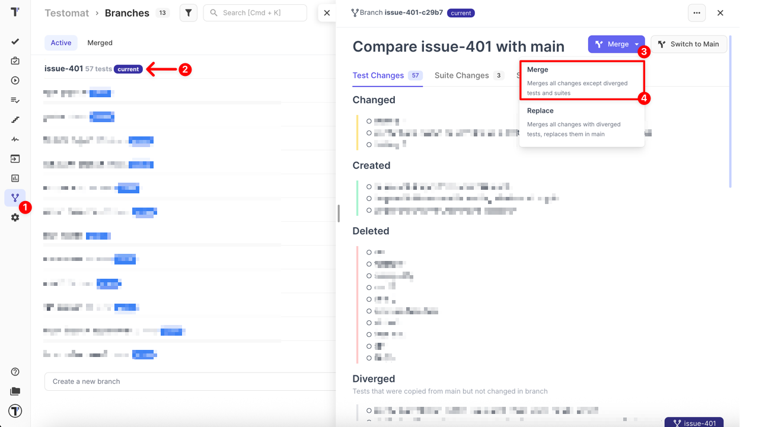Image resolution: width=759 pixels, height=427 pixels.
Task: Click the filter funnel button
Action: (188, 13)
